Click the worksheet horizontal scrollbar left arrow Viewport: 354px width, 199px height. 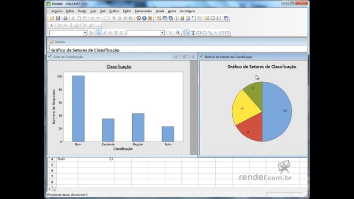(x=50, y=189)
